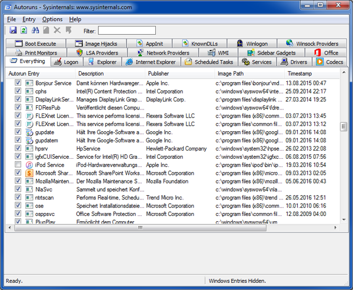Open the Drivers tab
The width and height of the screenshot is (353, 290).
[x=294, y=62]
